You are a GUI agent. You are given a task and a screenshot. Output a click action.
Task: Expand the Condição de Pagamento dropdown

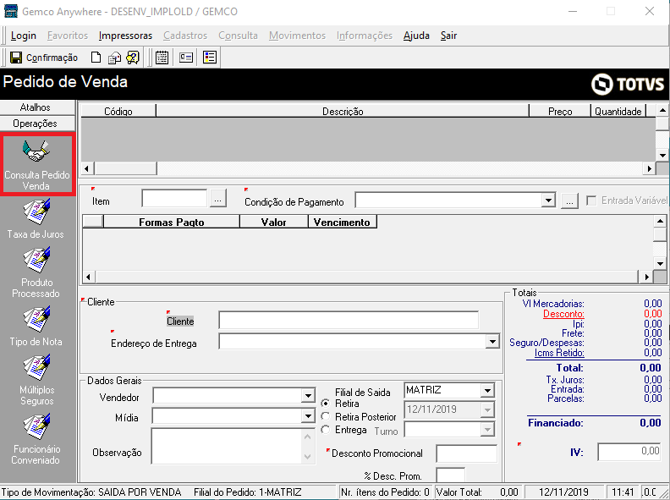(x=548, y=201)
